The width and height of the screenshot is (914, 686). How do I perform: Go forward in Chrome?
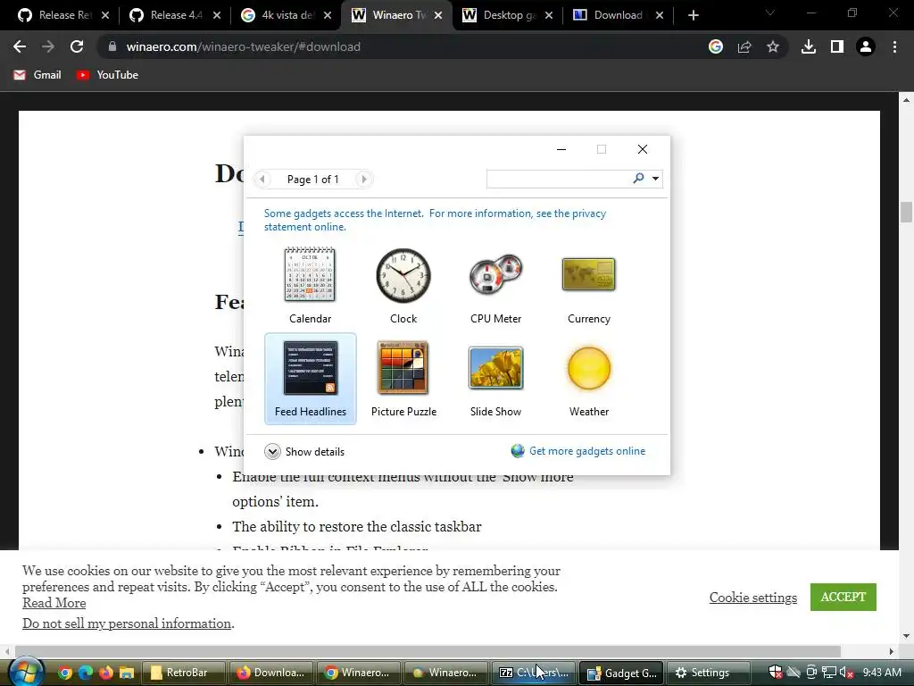pyautogui.click(x=48, y=46)
